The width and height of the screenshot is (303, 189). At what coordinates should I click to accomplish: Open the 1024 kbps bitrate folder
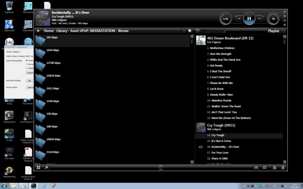(41, 53)
